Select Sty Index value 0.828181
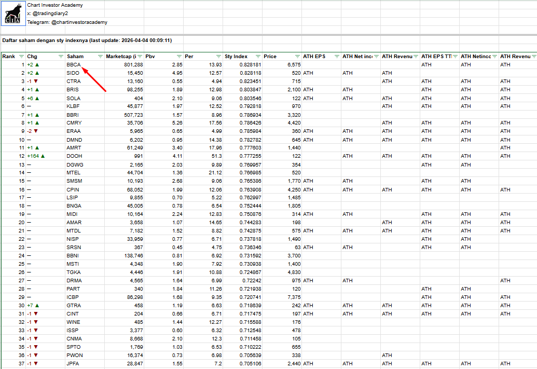This screenshot has width=537, height=369. coord(243,64)
